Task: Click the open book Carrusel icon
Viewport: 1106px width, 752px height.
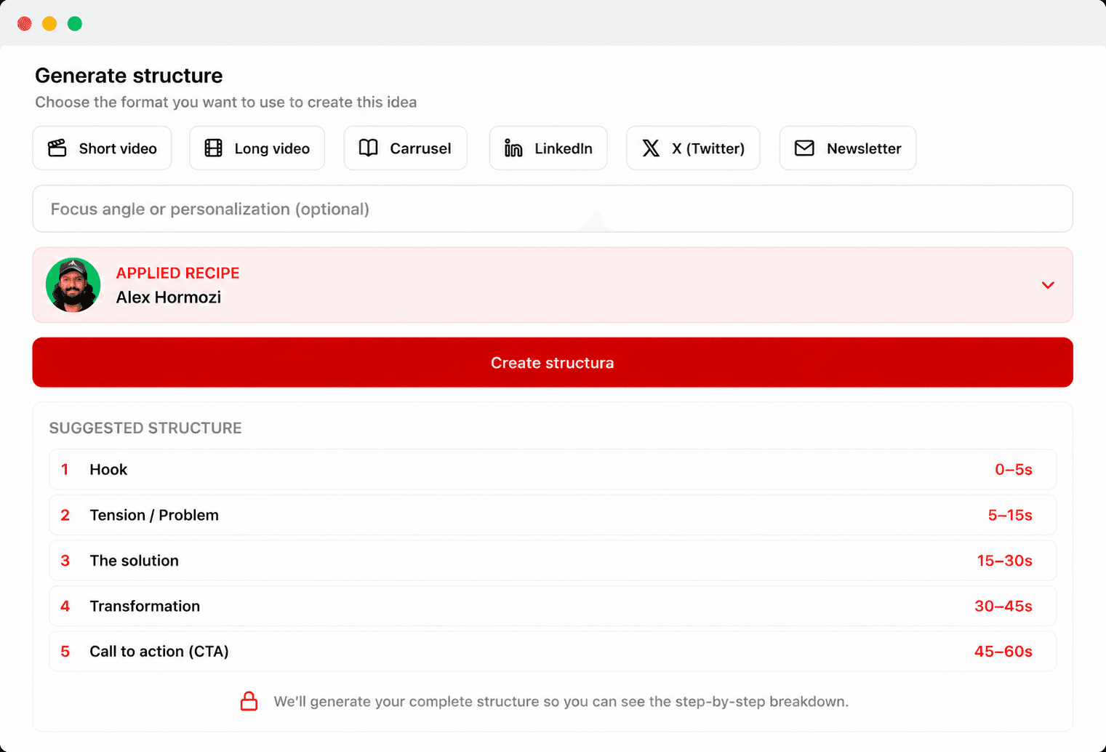Action: 369,148
